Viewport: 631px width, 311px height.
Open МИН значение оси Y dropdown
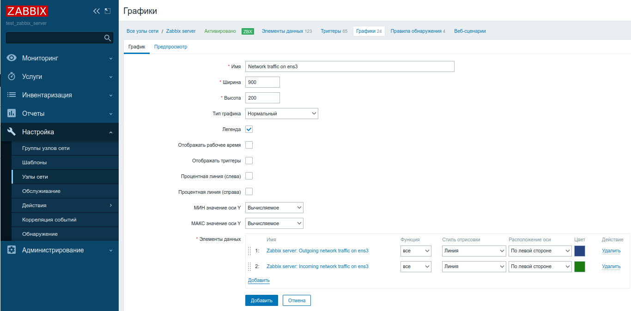(274, 208)
